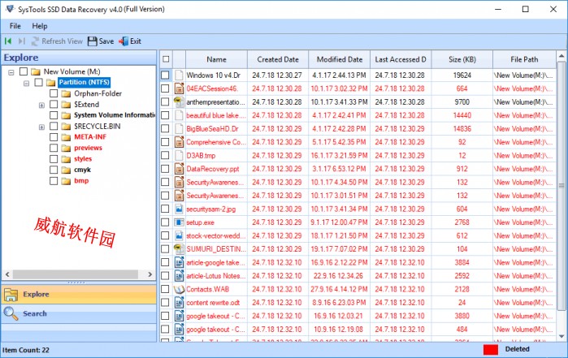Sort the list by Size (KB) column

(x=462, y=59)
